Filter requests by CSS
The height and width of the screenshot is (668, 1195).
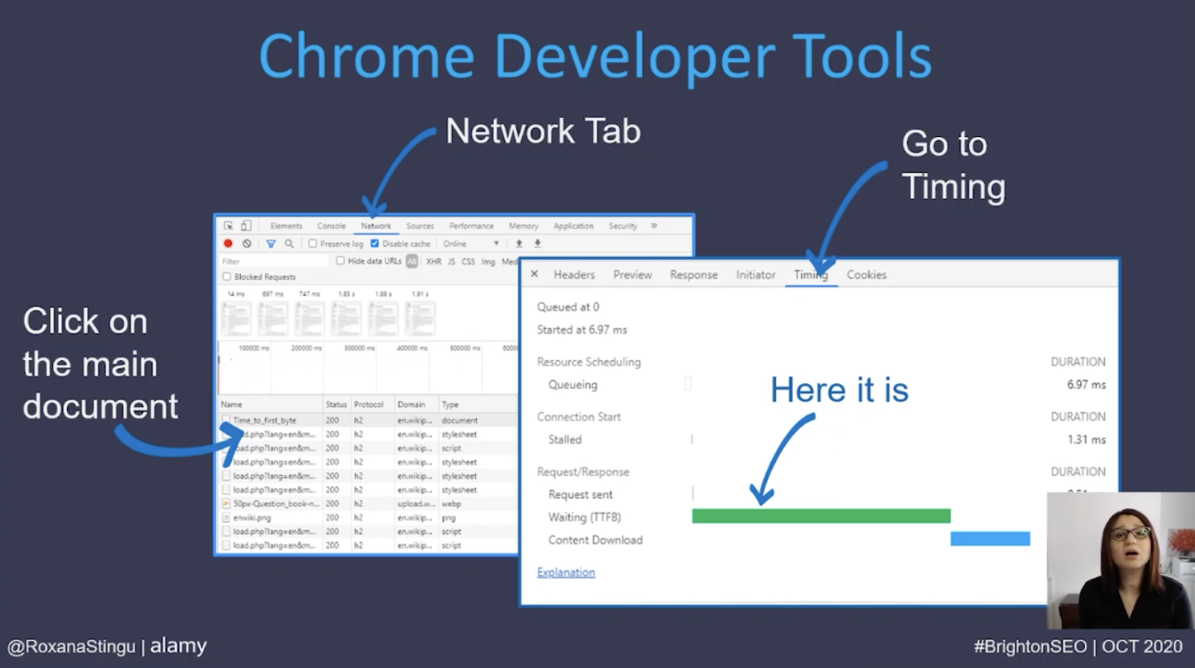(468, 262)
